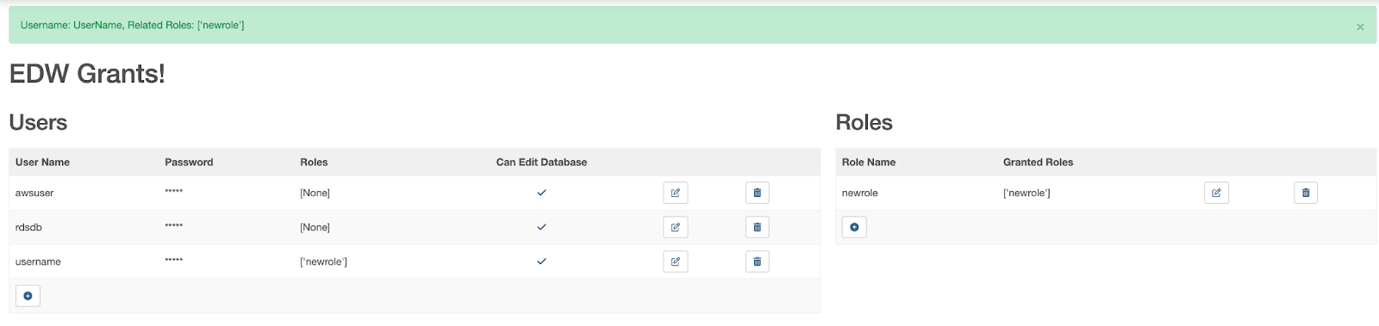The width and height of the screenshot is (1379, 326).
Task: Select the awsuser name cell
Action: click(34, 193)
